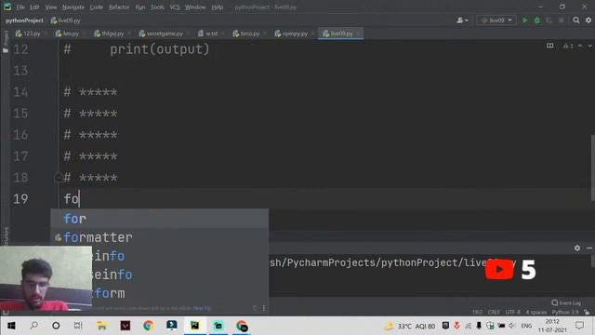The width and height of the screenshot is (595, 335).
Task: Open the Refactor menu
Action: coord(119,7)
